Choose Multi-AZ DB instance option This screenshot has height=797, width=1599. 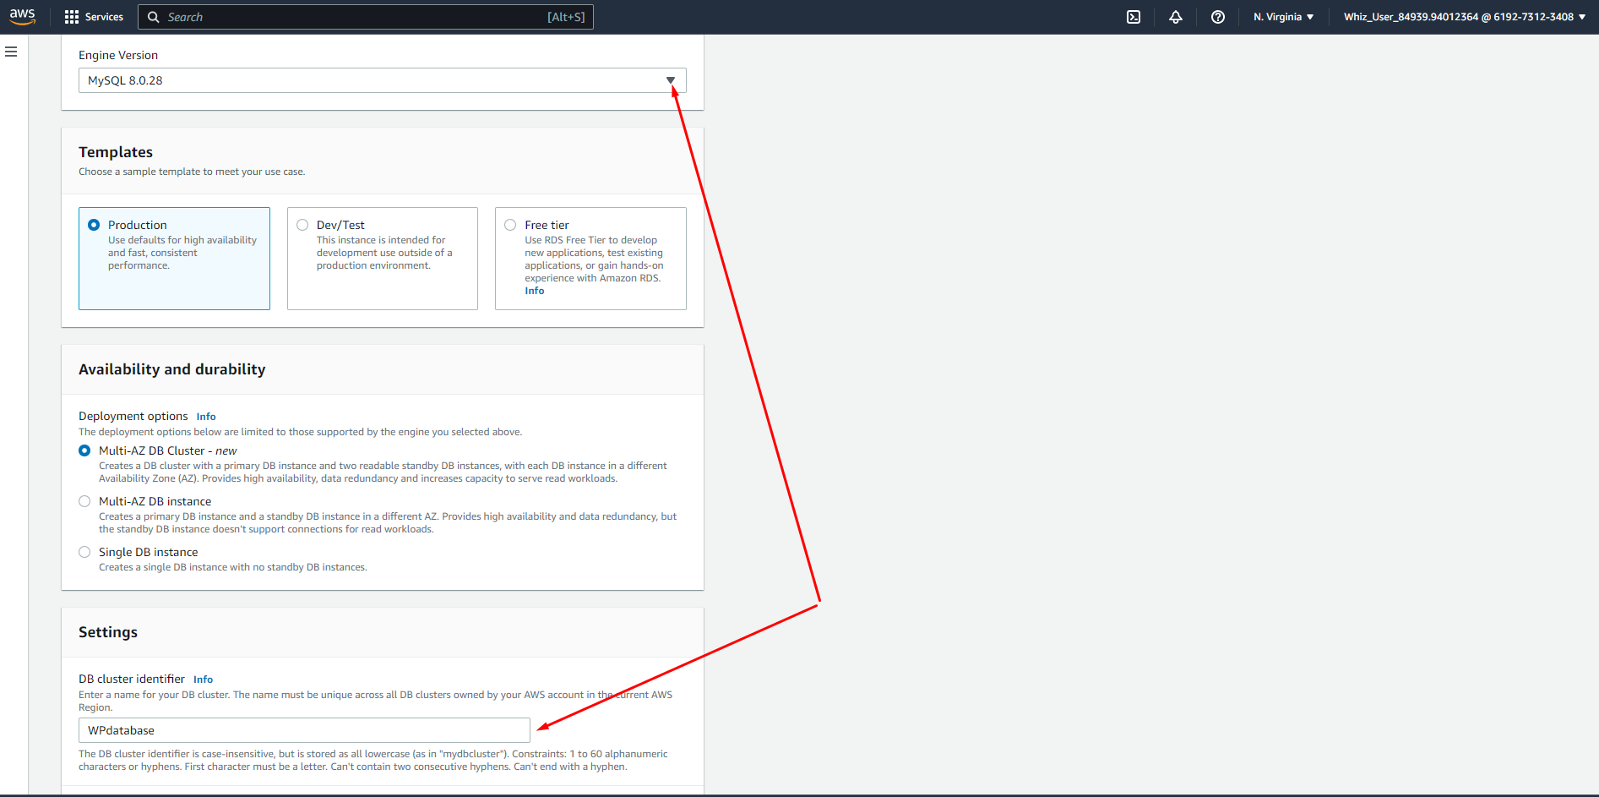click(84, 501)
